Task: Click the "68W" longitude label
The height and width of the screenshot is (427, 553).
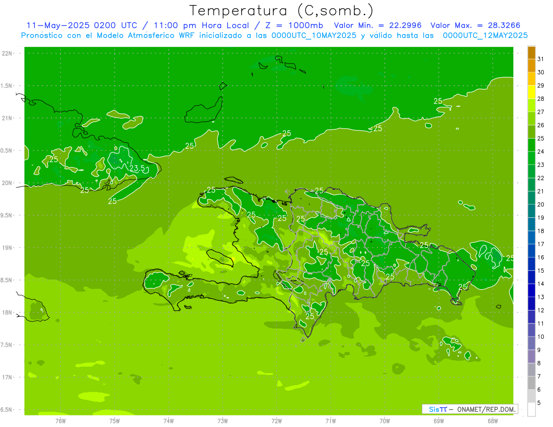Action: click(493, 421)
